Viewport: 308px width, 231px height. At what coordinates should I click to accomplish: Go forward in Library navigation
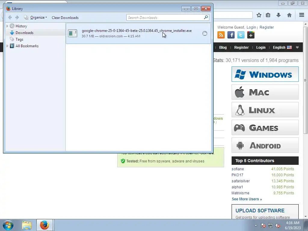tap(17, 17)
